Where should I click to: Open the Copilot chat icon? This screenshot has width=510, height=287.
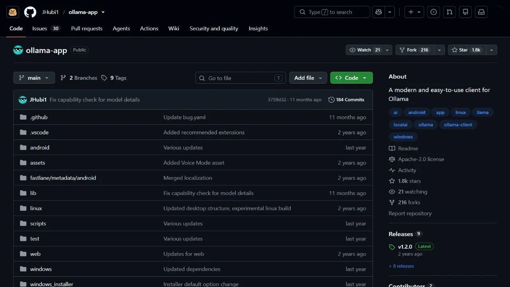[379, 12]
